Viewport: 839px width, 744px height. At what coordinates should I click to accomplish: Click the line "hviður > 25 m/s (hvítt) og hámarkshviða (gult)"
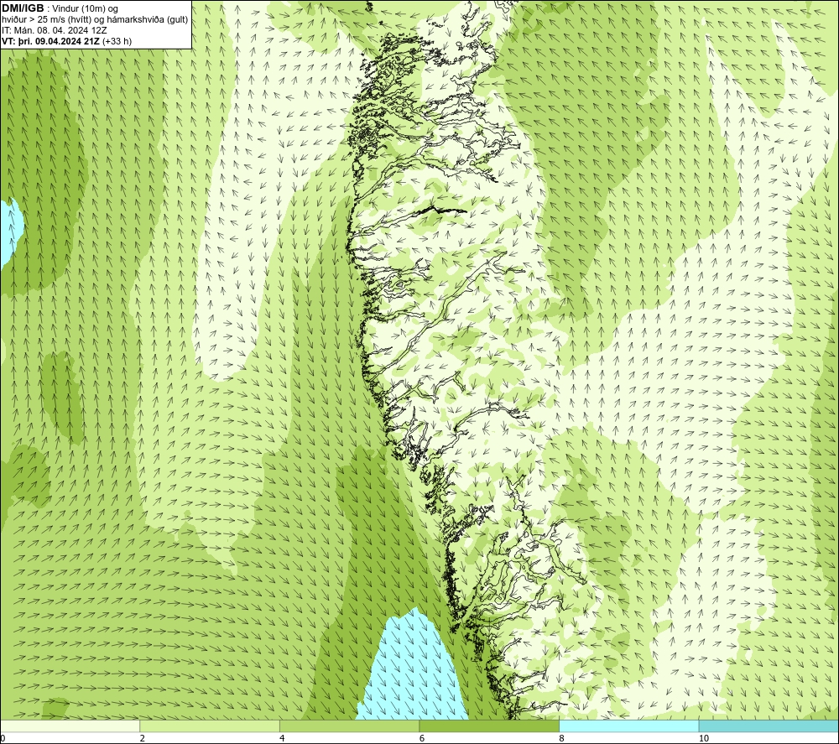95,20
